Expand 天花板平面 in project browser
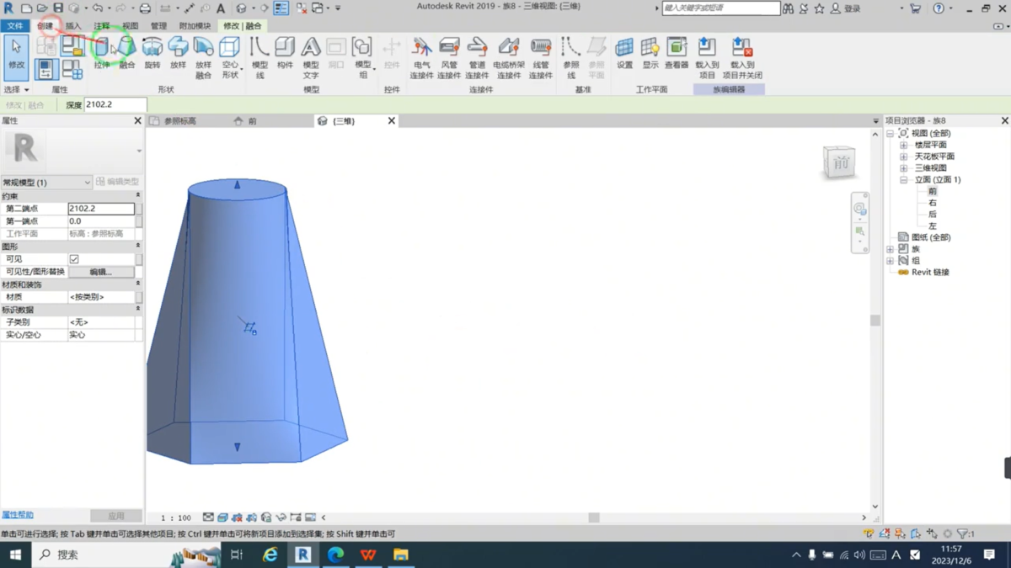Viewport: 1011px width, 568px height. point(904,157)
